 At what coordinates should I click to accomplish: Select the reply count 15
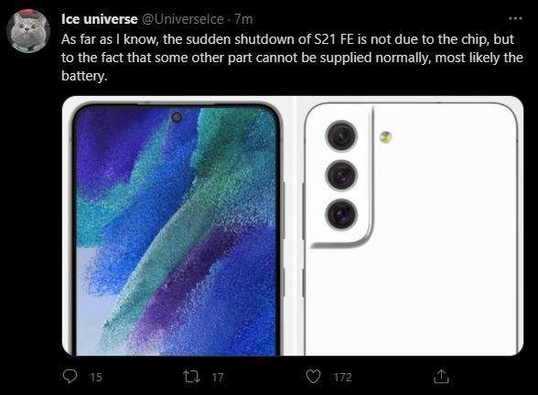pyautogui.click(x=96, y=377)
